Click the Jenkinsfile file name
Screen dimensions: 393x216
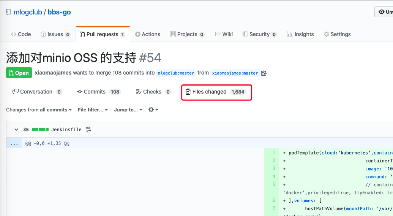66,130
